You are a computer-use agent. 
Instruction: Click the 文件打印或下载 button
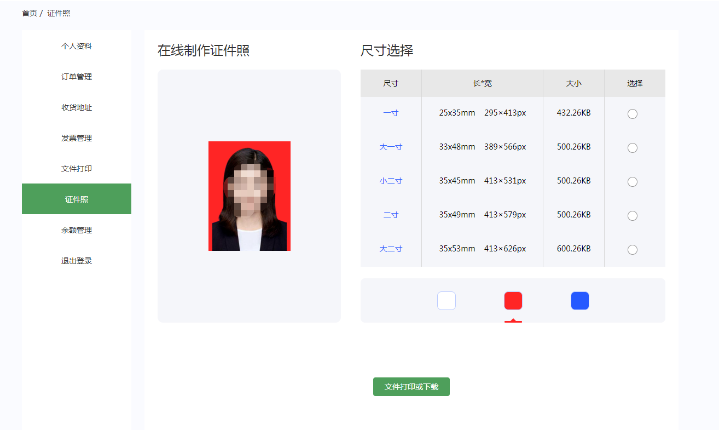pyautogui.click(x=411, y=387)
